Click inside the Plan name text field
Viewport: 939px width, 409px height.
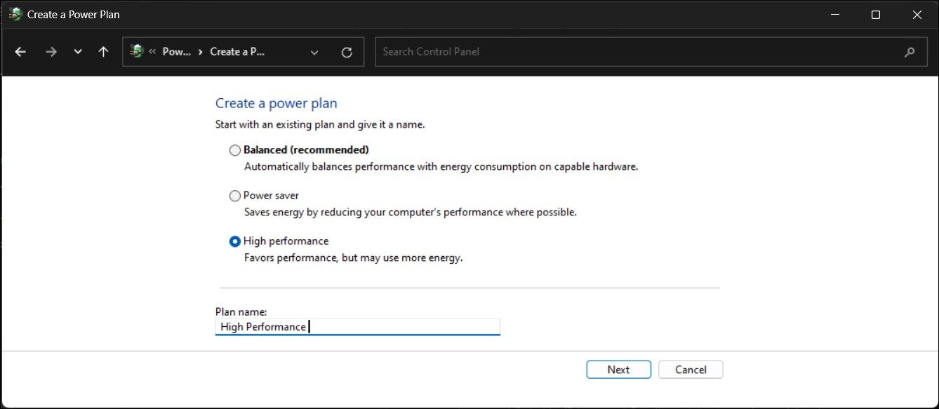357,326
